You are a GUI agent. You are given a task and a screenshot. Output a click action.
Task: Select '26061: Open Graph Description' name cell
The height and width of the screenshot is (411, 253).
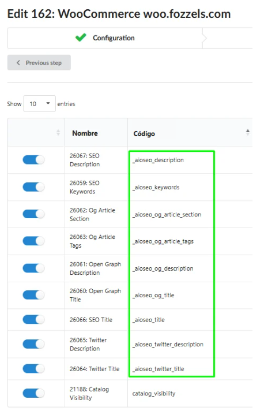tap(96, 268)
